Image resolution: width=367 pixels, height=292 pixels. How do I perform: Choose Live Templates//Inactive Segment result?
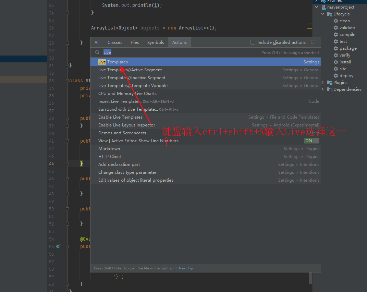[206, 78]
